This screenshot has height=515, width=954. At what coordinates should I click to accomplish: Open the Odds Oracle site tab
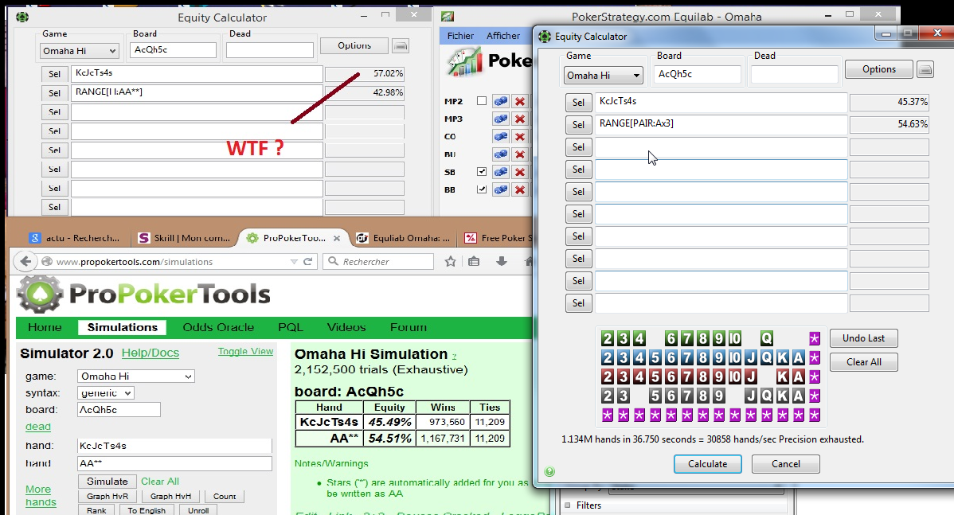[218, 327]
